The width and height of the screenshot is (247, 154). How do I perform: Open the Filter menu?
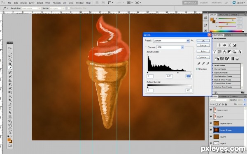[x=48, y=3]
